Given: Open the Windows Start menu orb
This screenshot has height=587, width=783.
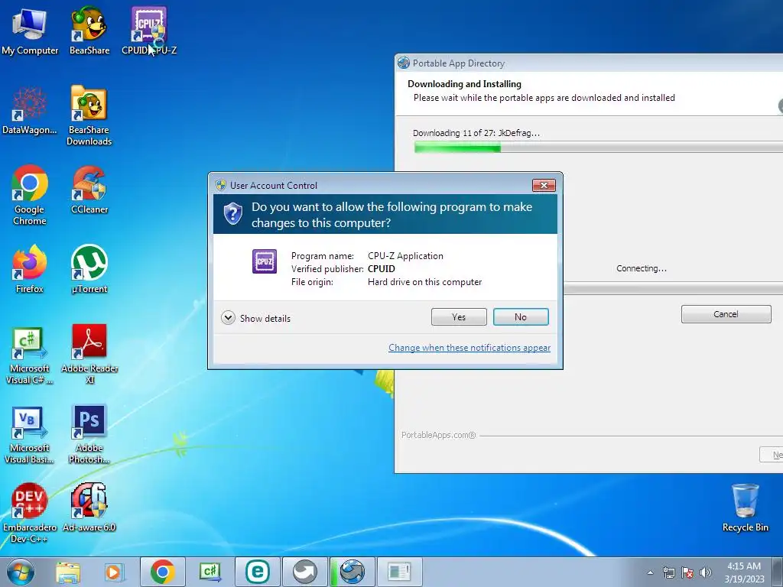Looking at the screenshot, I should tap(21, 572).
